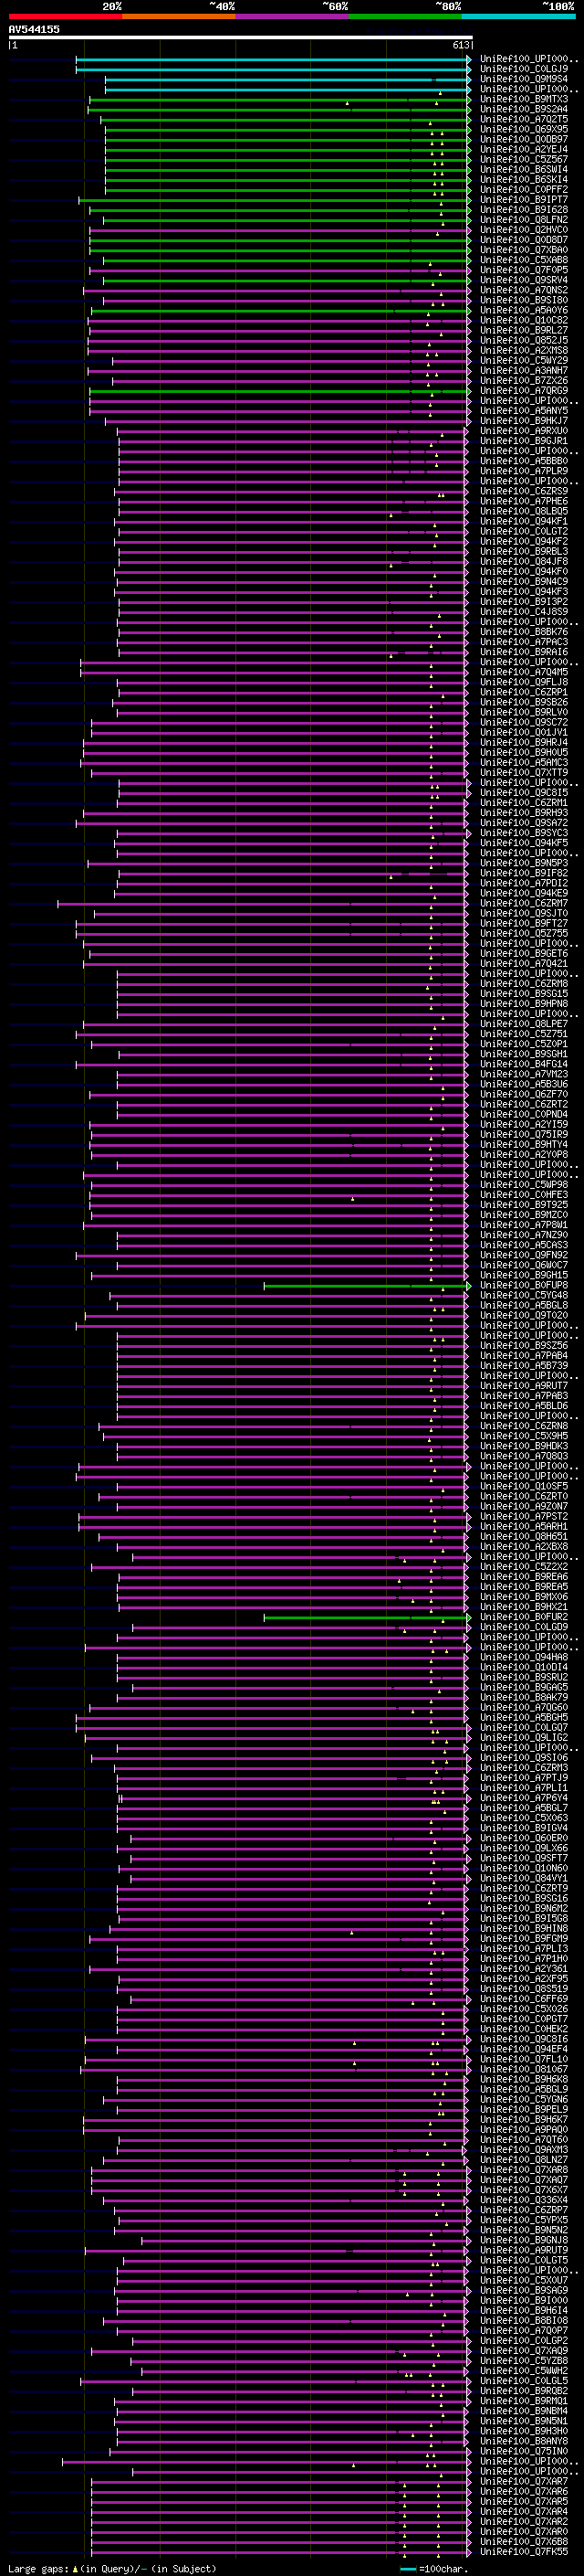584x2576 pixels.
Task: Select hit UniRef100_C4J8S9
Action: click(524, 612)
